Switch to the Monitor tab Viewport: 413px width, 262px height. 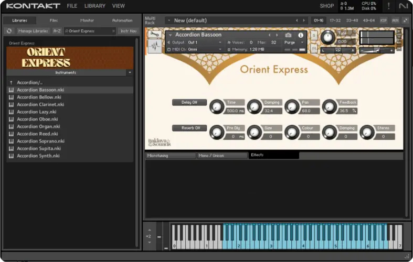pyautogui.click(x=87, y=20)
